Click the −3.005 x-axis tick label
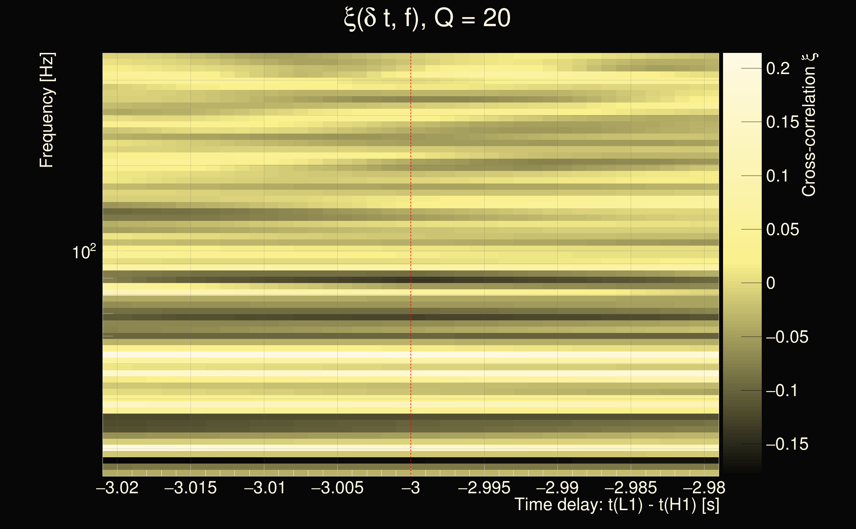Image resolution: width=856 pixels, height=529 pixels. pos(337,488)
